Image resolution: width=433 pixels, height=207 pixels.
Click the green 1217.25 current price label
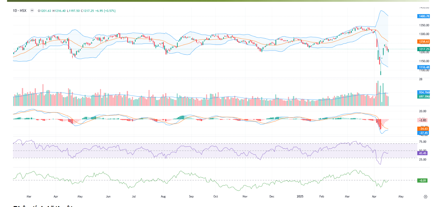[x=424, y=49]
